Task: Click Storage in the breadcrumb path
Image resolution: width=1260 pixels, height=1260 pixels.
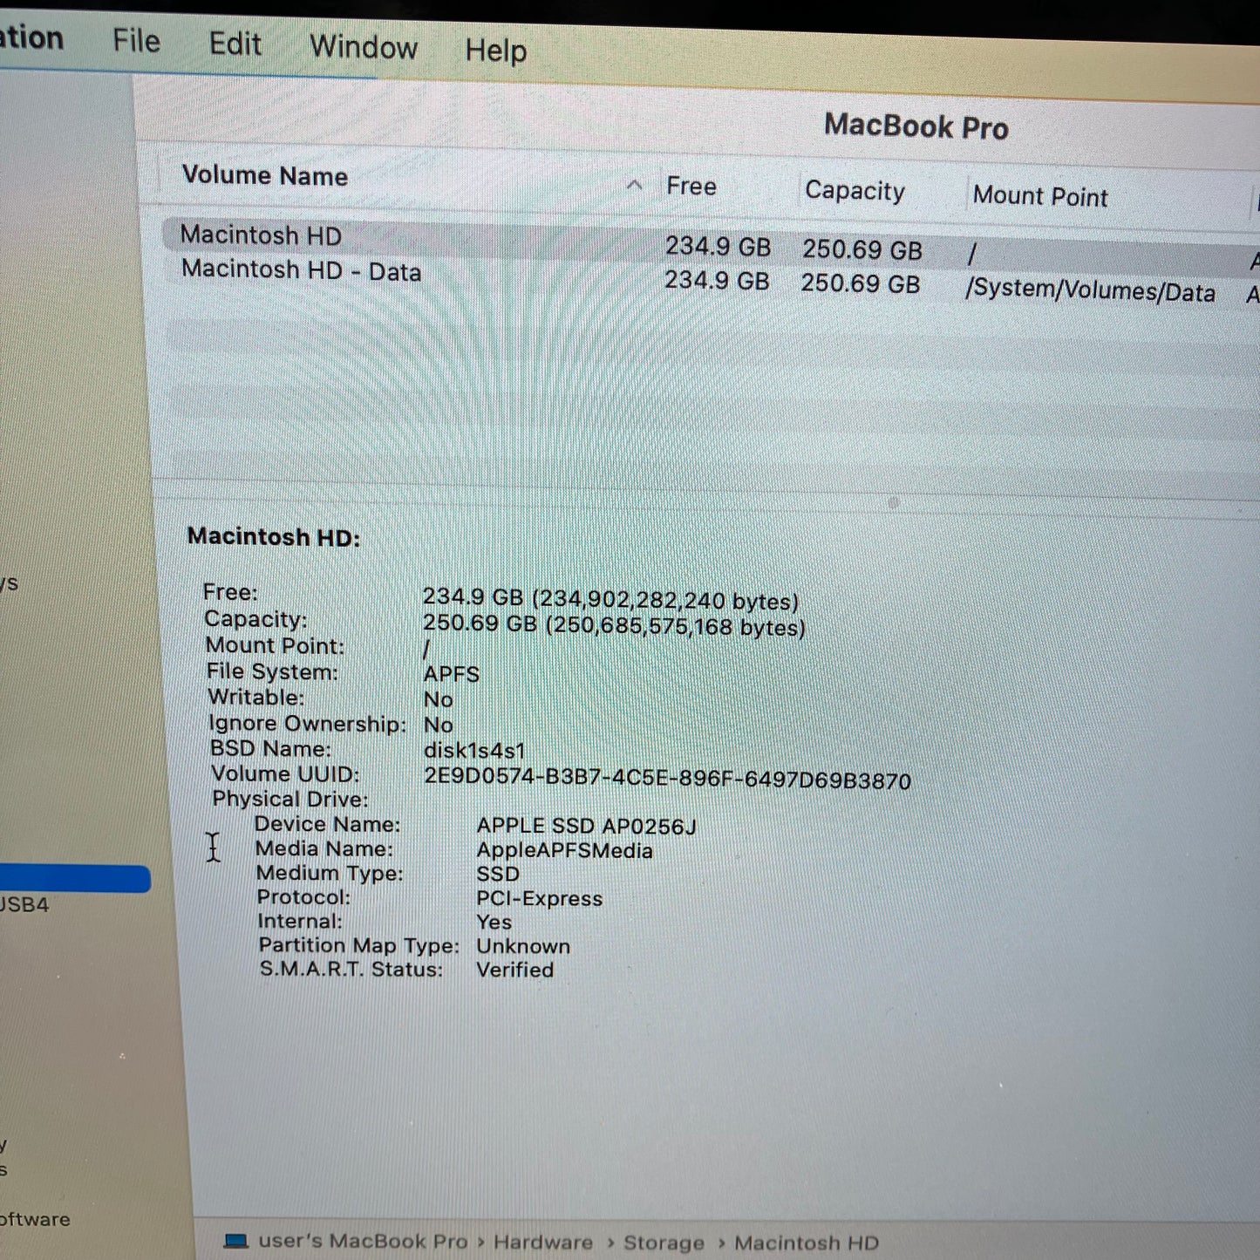Action: pyautogui.click(x=664, y=1243)
